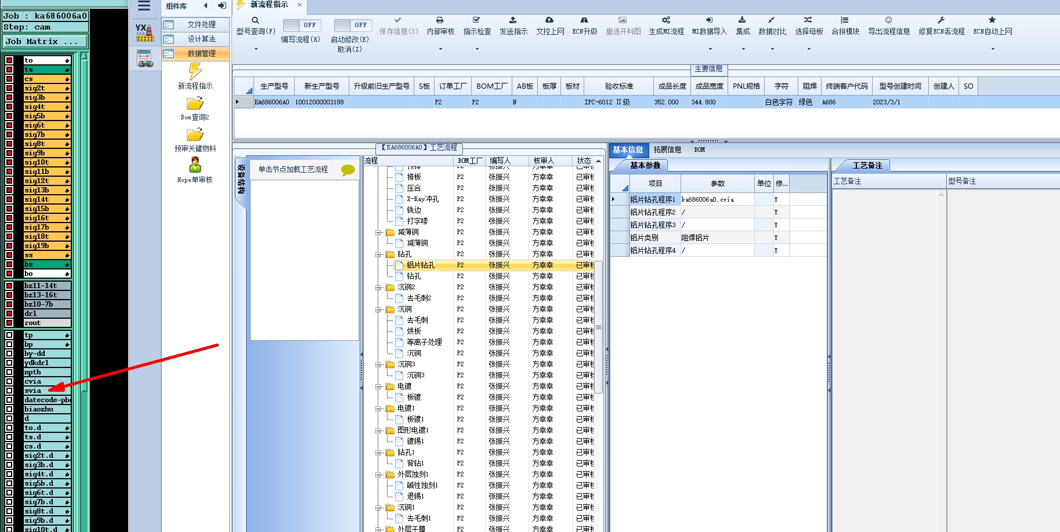
Task: Click the YX factory icon
Action: [144, 32]
